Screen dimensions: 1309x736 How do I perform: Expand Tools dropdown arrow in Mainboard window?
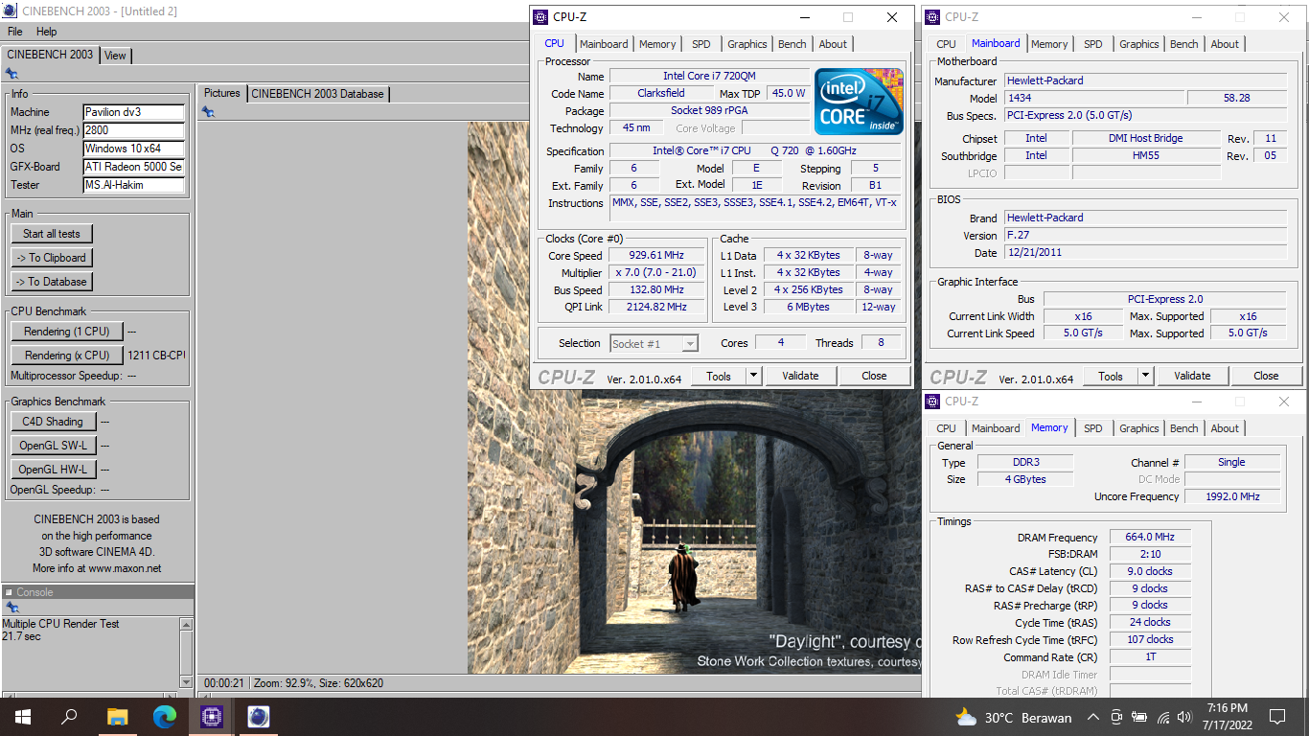click(x=1146, y=376)
